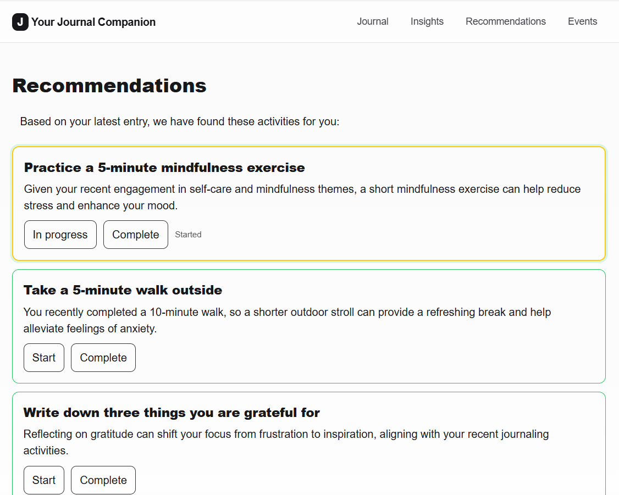The width and height of the screenshot is (619, 495).
Task: Mark the mindfulness exercise as Complete
Action: [136, 235]
